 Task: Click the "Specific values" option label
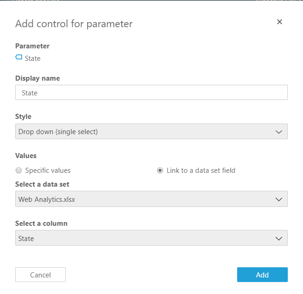point(48,171)
